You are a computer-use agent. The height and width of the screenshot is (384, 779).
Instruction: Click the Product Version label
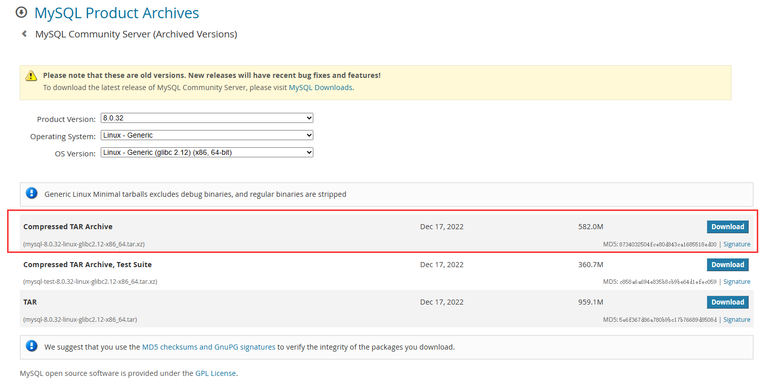tap(66, 119)
